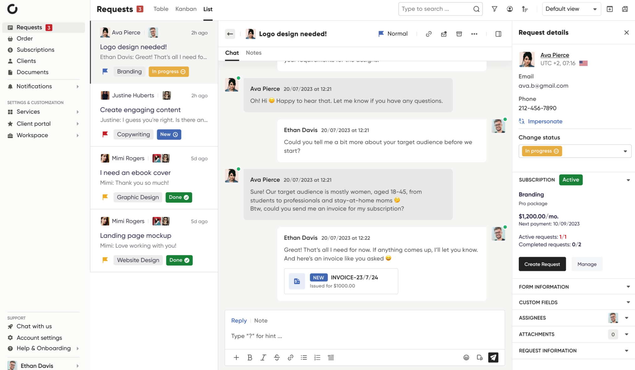The height and width of the screenshot is (370, 635).
Task: Click the In progress orange status badge
Action: click(168, 72)
